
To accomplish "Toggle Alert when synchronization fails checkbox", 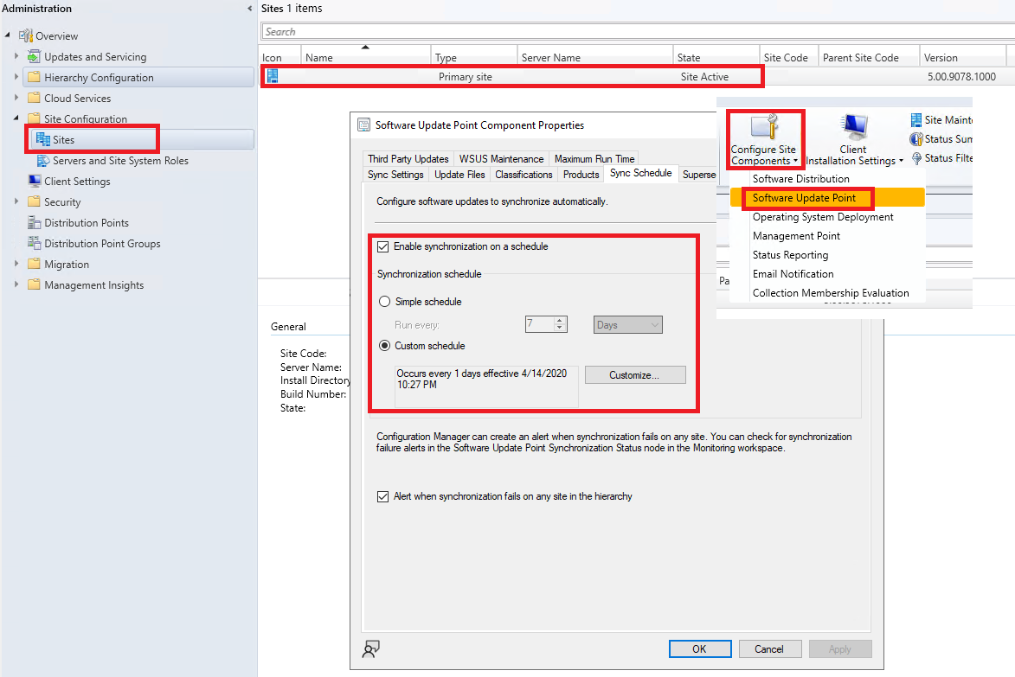I will tap(383, 496).
